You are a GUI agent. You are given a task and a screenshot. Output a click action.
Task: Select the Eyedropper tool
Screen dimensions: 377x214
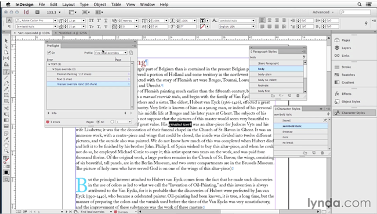point(6,139)
